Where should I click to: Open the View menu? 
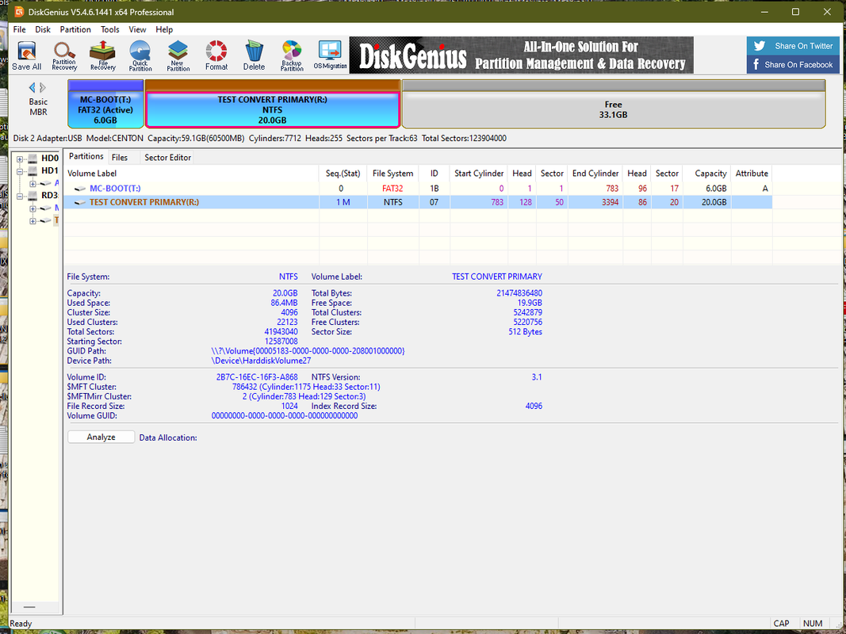(x=138, y=29)
